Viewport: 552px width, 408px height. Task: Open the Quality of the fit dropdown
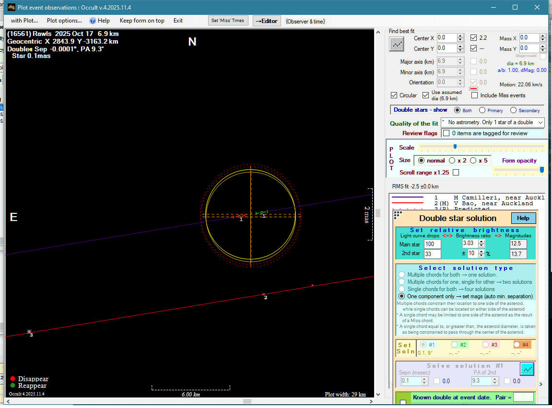[540, 123]
